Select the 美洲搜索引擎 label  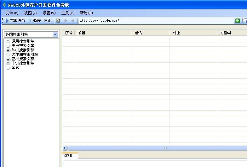[x=23, y=46]
